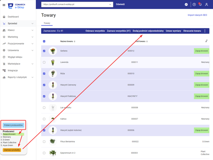Screen dimensions: 213x160
Task: Expand the Klienci menu chevron
Action: 32,30
